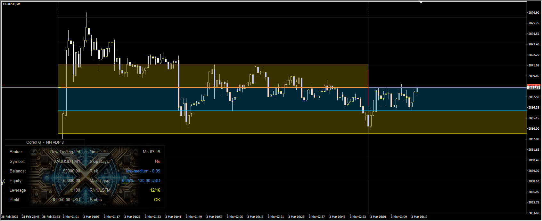Click the '3 Mar 01:41' time axis label

pos(173,217)
